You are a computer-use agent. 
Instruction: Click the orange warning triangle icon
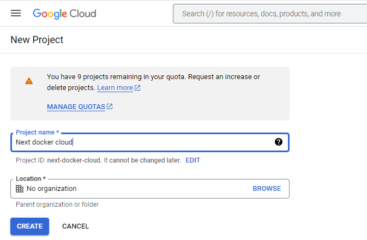pos(29,81)
